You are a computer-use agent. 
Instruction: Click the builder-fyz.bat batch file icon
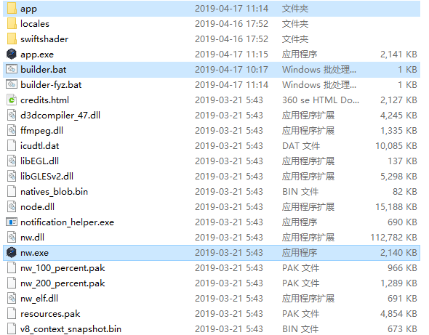point(12,84)
